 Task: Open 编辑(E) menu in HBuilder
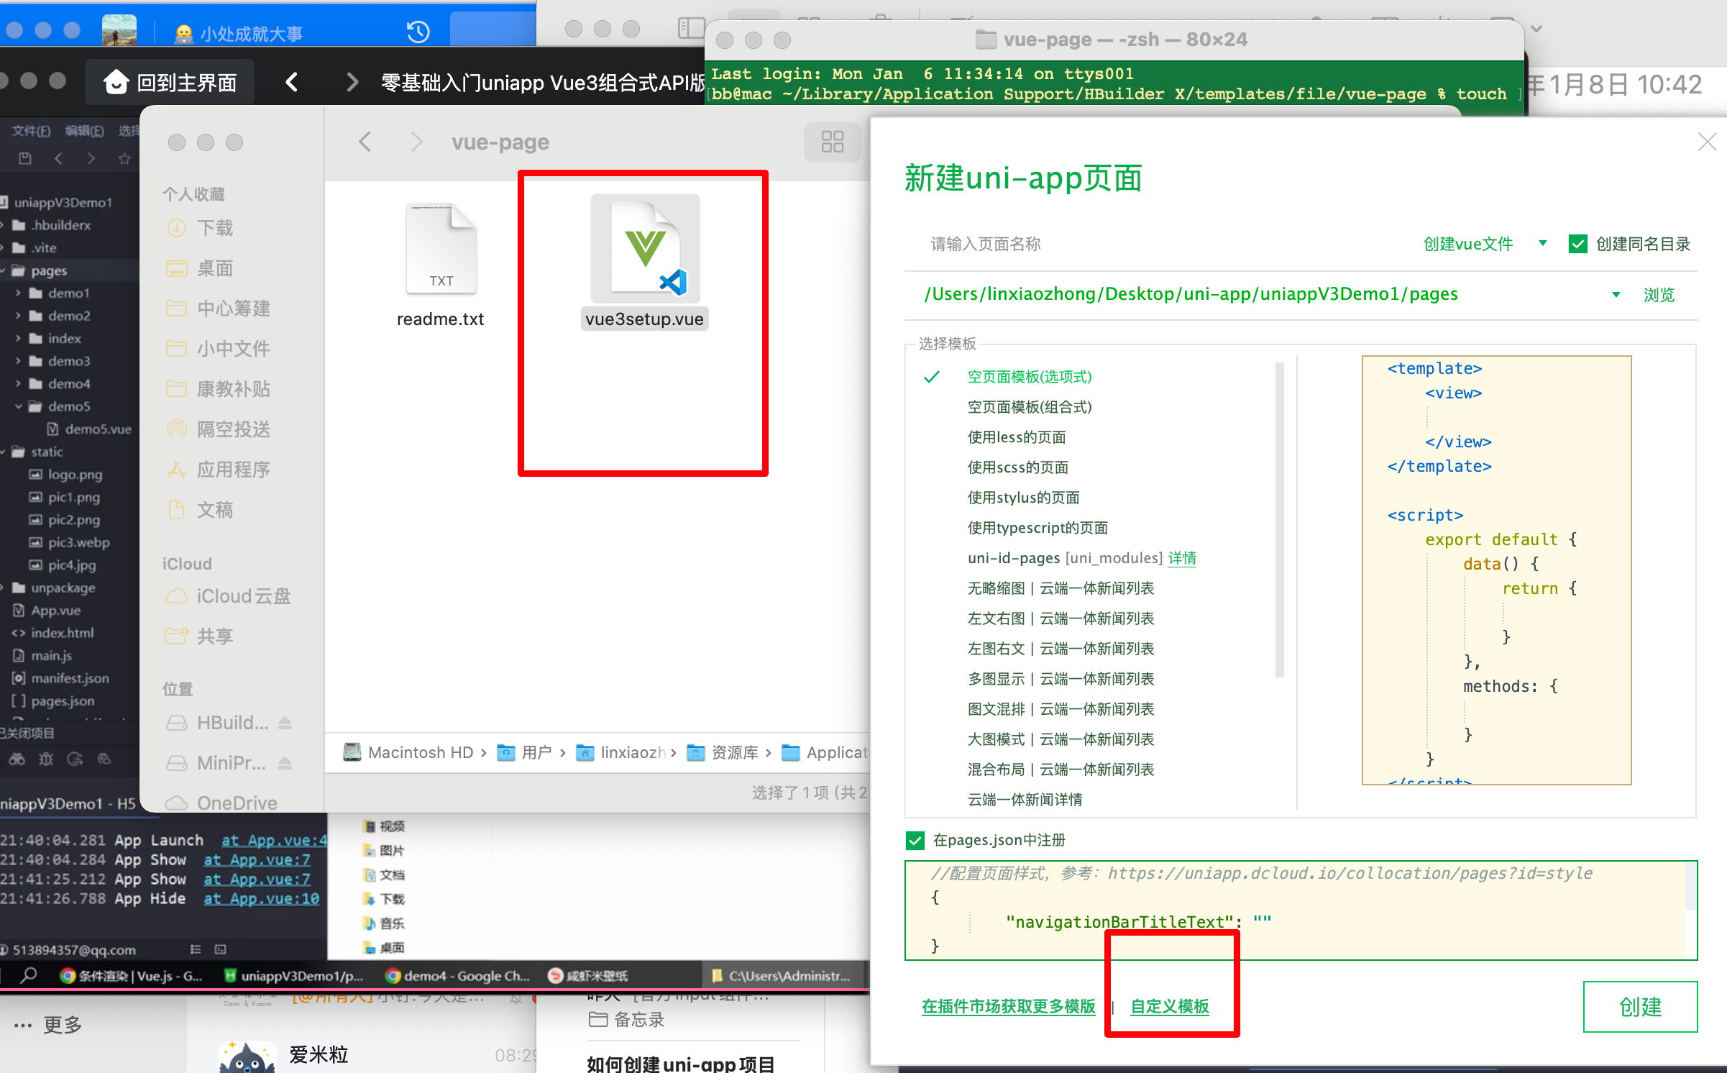(x=85, y=130)
